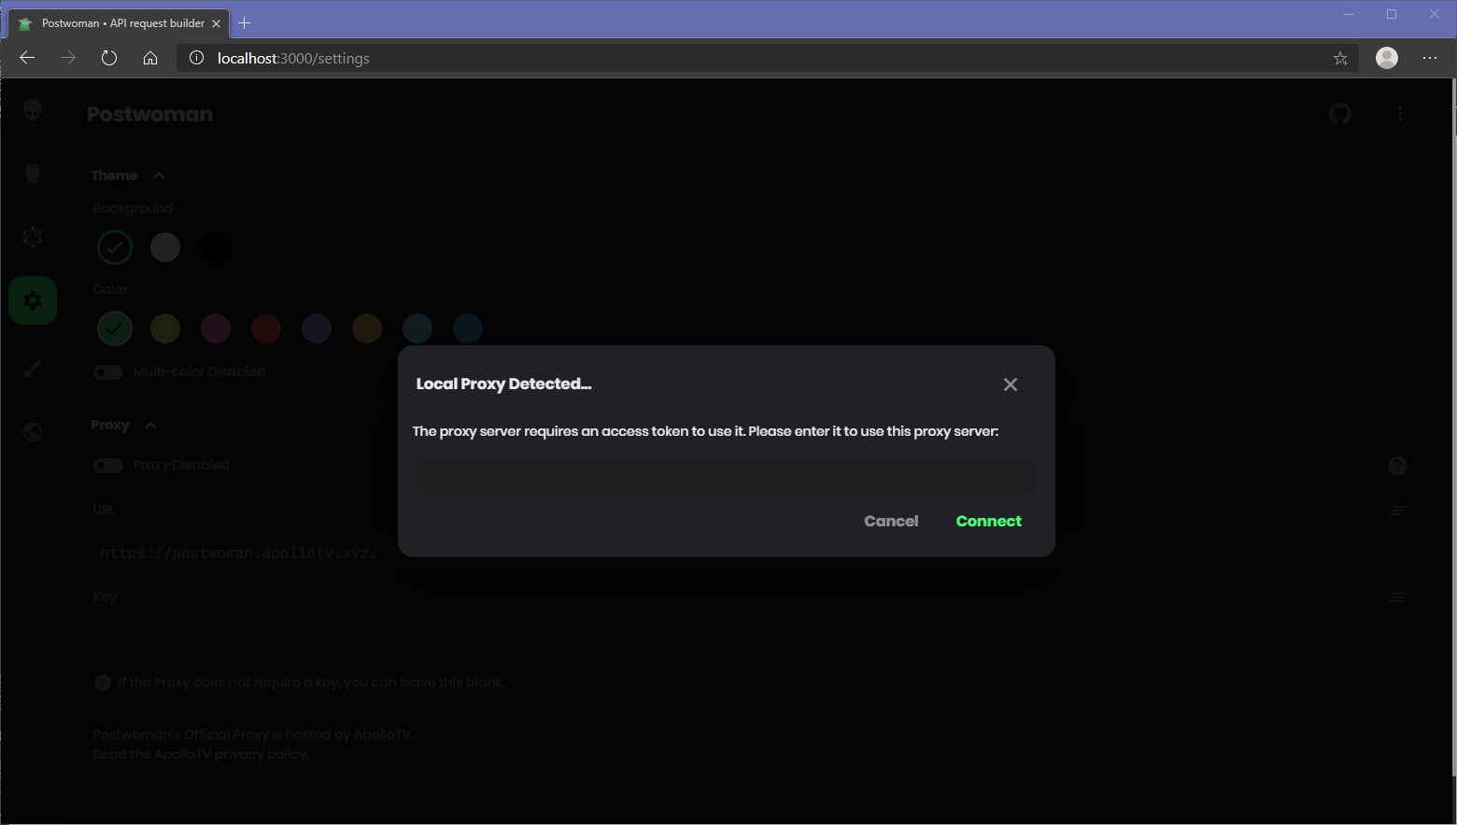Select the Postwoman API request builder tab

[118, 23]
